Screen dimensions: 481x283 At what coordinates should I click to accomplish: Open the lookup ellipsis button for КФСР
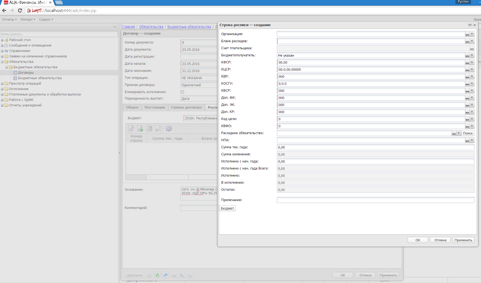tap(467, 62)
